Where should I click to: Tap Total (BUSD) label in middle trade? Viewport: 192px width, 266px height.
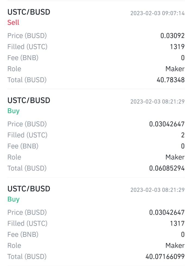[x=27, y=168]
